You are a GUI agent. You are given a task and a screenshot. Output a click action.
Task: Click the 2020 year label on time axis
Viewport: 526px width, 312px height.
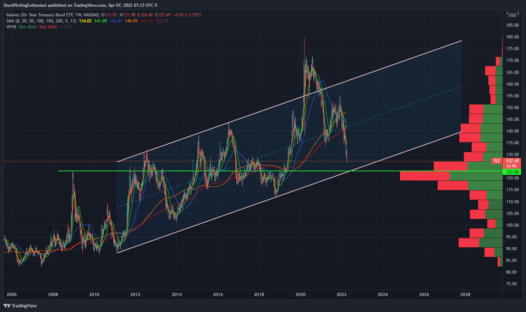tap(300, 295)
